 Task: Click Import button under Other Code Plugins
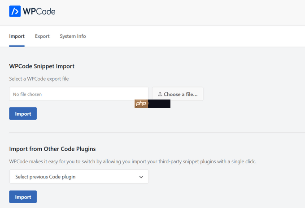pyautogui.click(x=23, y=197)
